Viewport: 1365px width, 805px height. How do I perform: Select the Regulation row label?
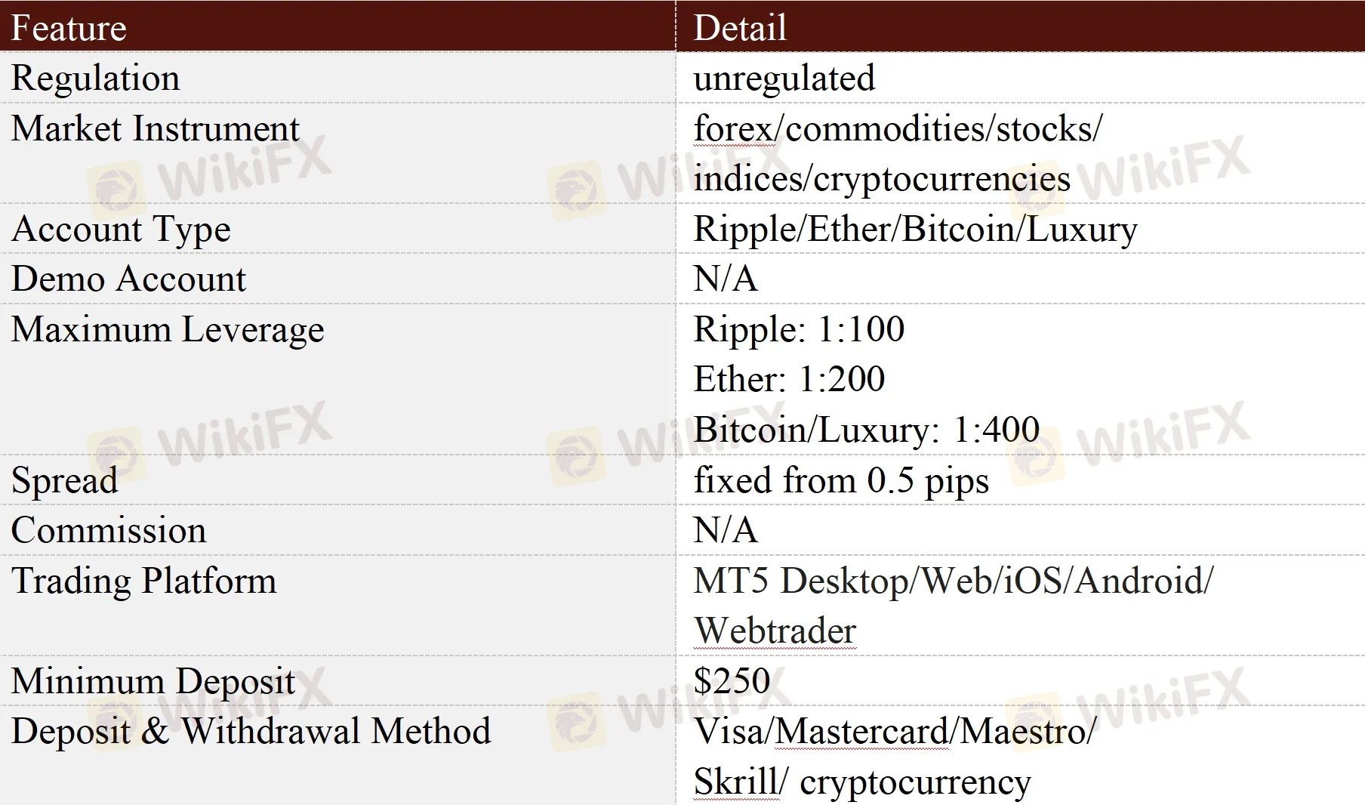(x=96, y=79)
